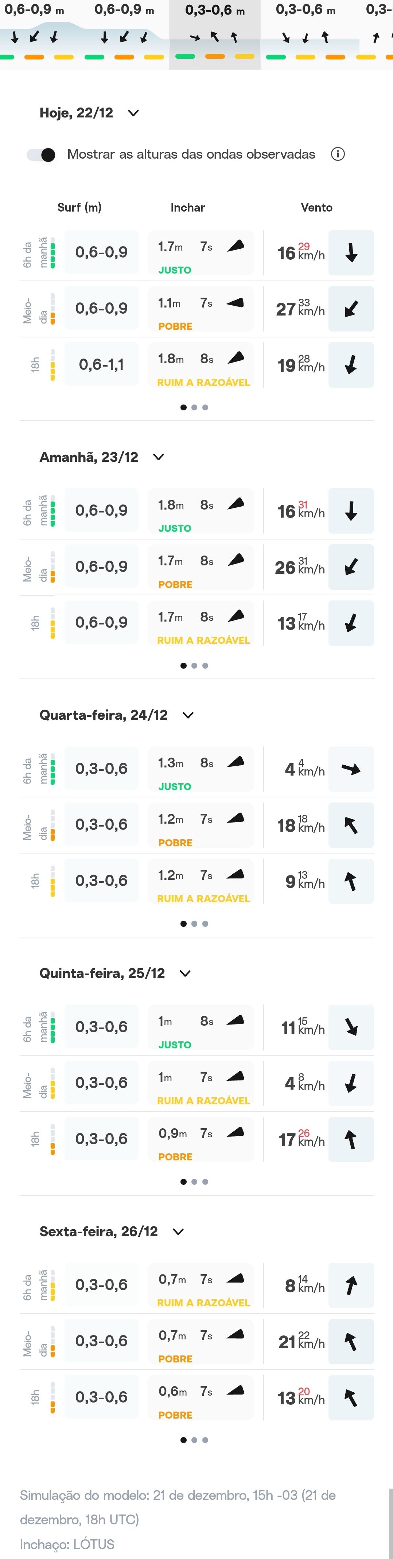
Task: Collapse the 'Sexta-feira, 26/12' section chevron
Action: (178, 1231)
